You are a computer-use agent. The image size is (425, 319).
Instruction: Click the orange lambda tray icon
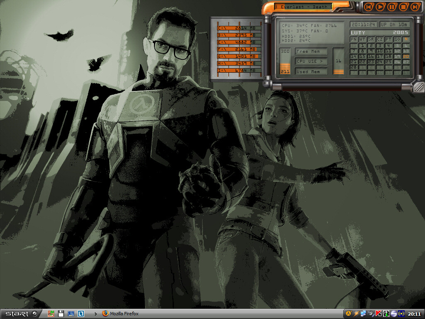(x=349, y=314)
